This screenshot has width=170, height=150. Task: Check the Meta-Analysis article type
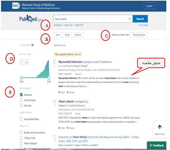[x=21, y=143]
